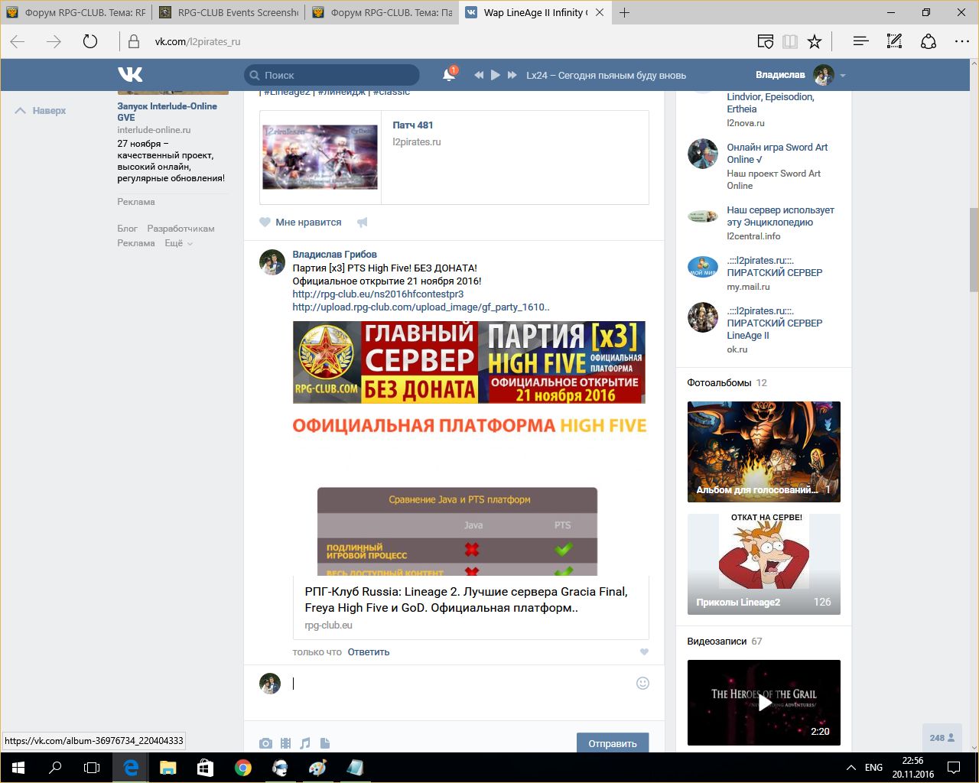Attach a photo with camera icon
The image size is (979, 783).
tap(265, 743)
